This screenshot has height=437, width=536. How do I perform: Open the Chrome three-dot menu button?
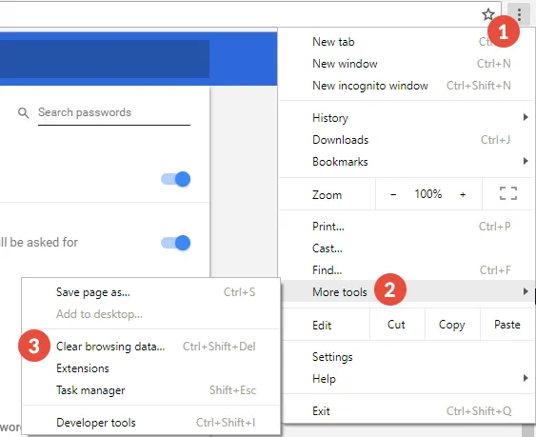tap(519, 14)
